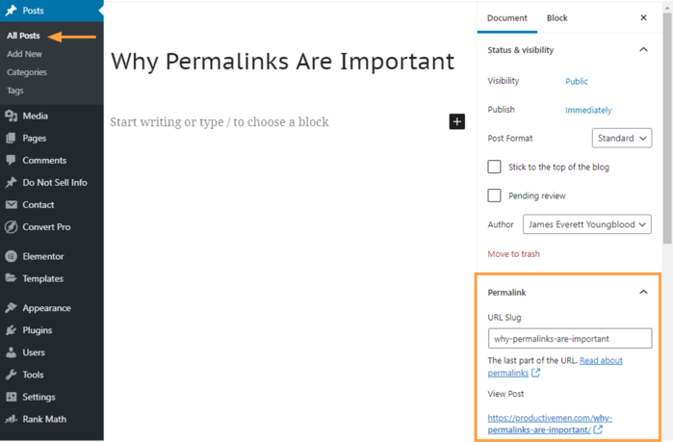Open Categories in the Posts submenu
Viewport: 673px width, 442px height.
(x=27, y=72)
